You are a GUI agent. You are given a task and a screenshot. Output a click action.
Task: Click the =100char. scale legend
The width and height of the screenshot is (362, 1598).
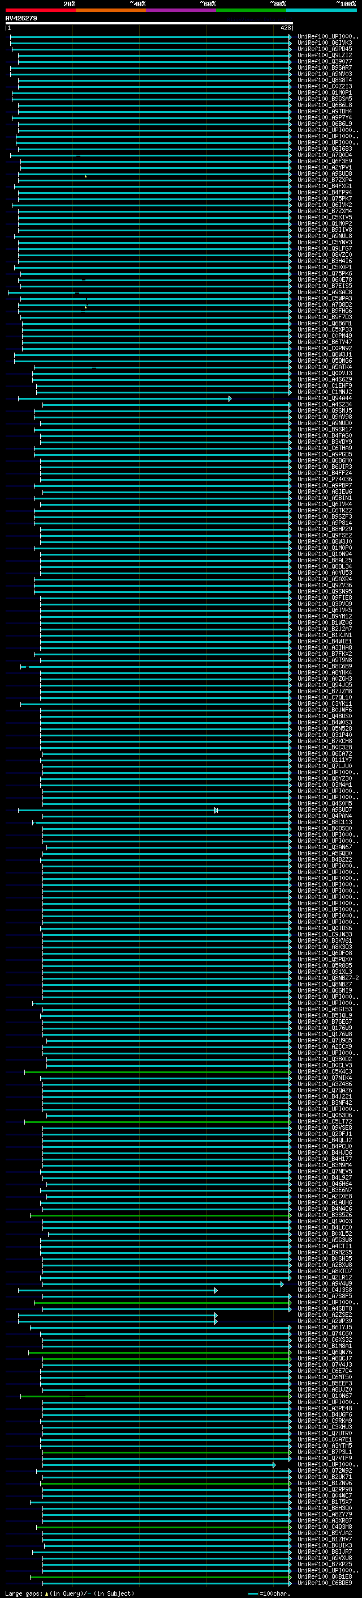click(x=268, y=1593)
